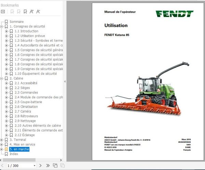The height and width of the screenshot is (170, 205).
Task: Click the bookmark icon beside Index
Action: pyautogui.click(x=6, y=154)
